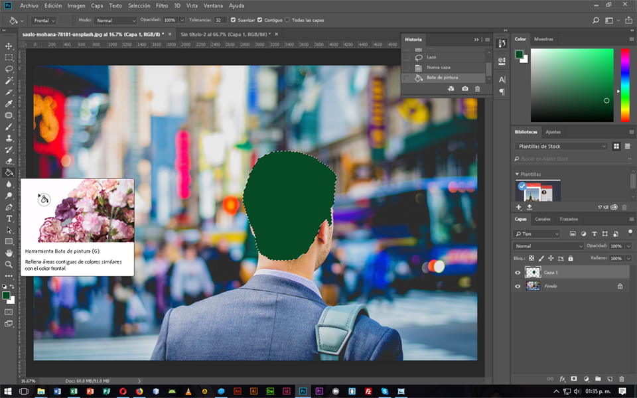Delete current state trash icon in Historia

click(477, 89)
